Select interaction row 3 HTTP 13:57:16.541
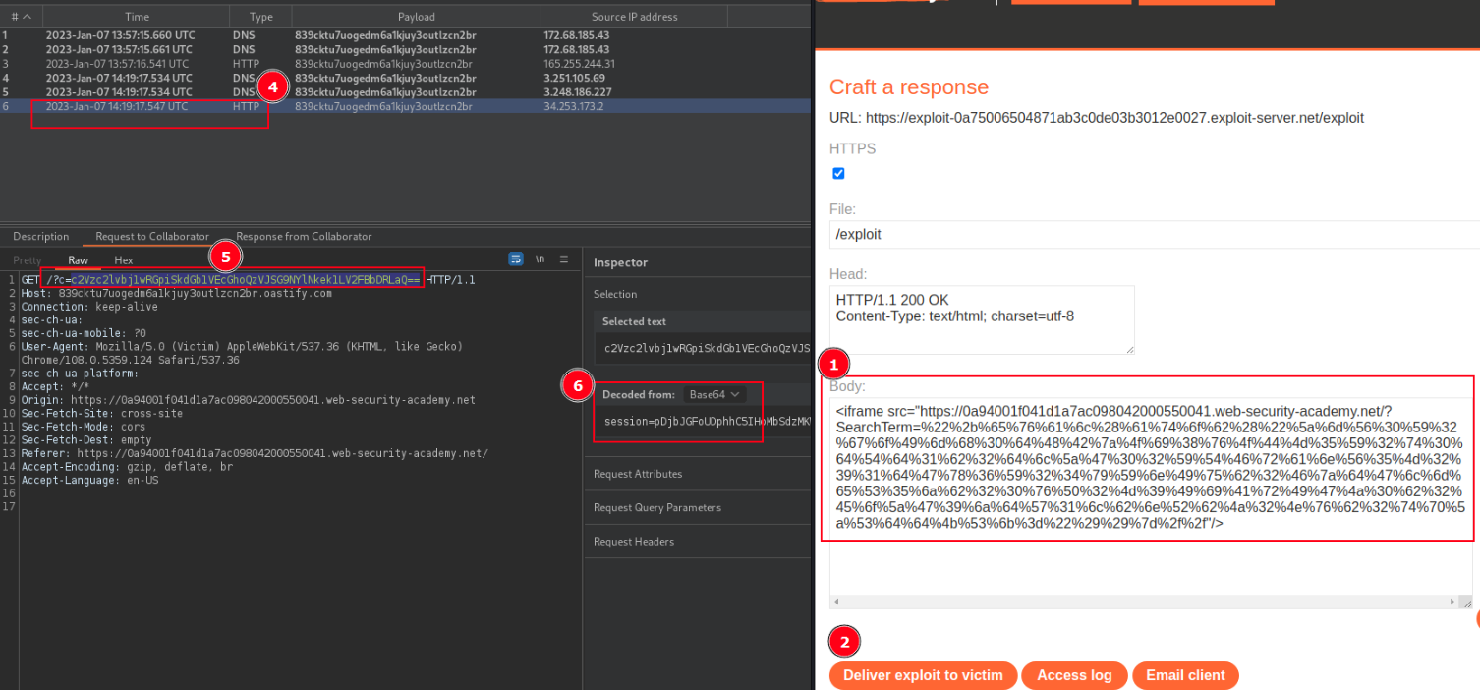Image resolution: width=1480 pixels, height=690 pixels. pyautogui.click(x=405, y=63)
